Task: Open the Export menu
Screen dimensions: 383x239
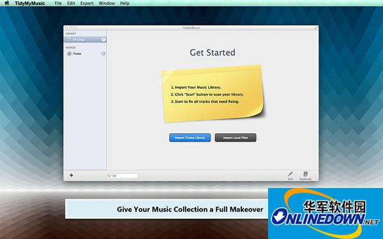Action: [x=87, y=3]
